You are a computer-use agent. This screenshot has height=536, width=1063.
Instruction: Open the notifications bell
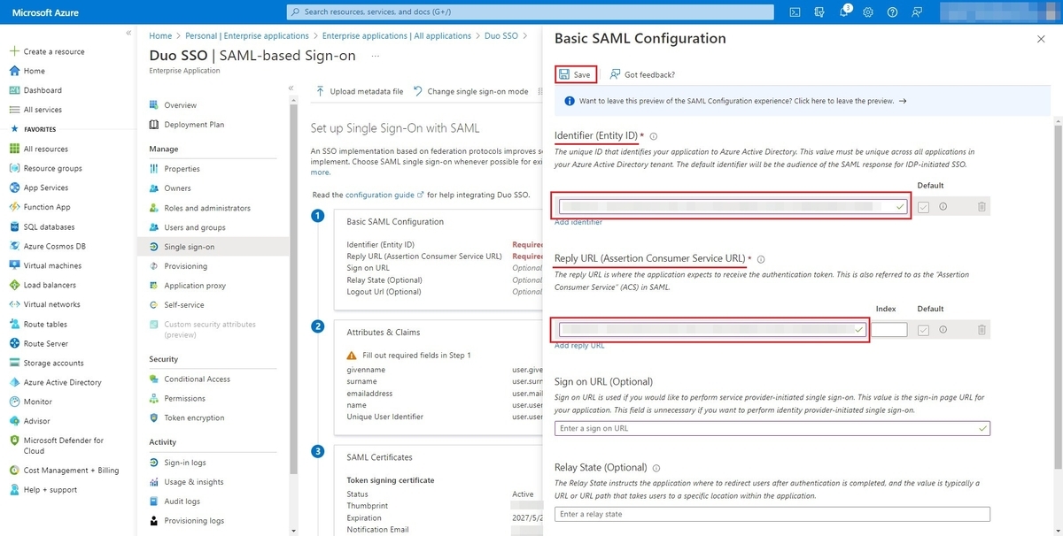point(844,12)
